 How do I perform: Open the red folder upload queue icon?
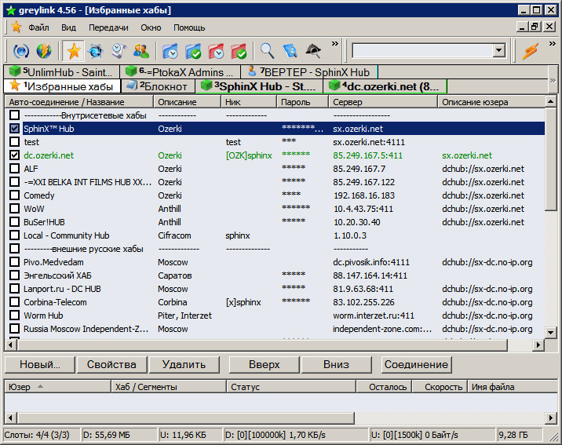pyautogui.click(x=216, y=51)
